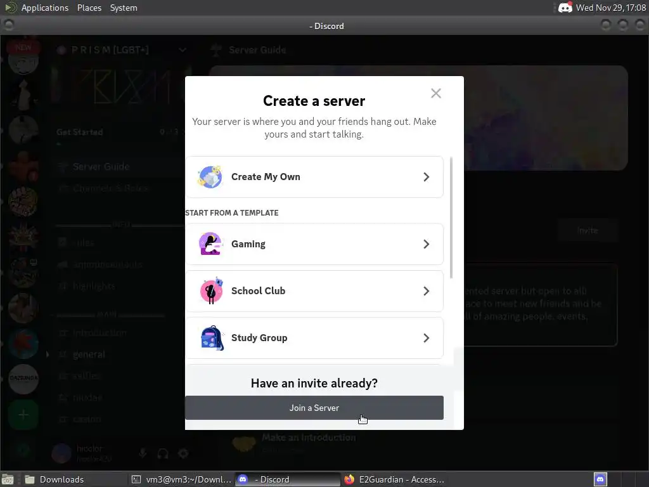Image resolution: width=649 pixels, height=487 pixels.
Task: Click the user avatar at bottom left
Action: [x=61, y=453]
